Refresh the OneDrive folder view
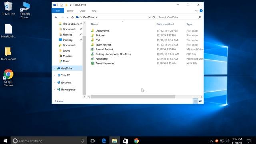This screenshot has height=144, width=256. coord(154,17)
